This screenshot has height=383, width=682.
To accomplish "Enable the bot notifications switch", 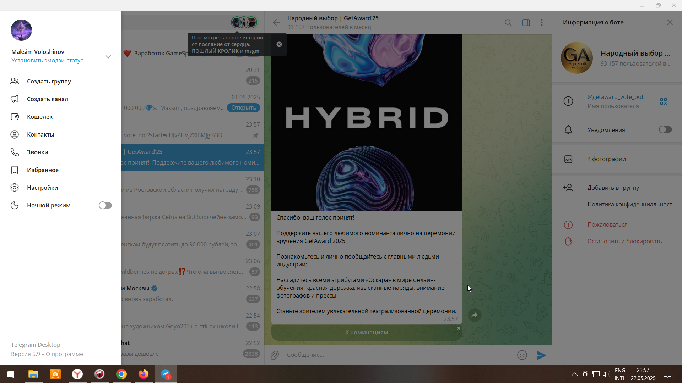I will click(665, 130).
